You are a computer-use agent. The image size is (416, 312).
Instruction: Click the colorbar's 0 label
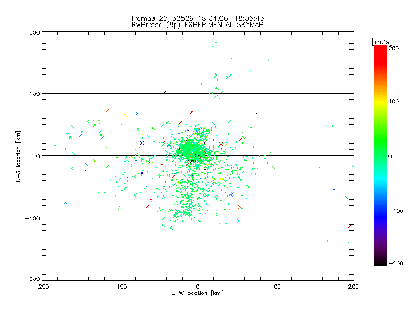(390, 156)
